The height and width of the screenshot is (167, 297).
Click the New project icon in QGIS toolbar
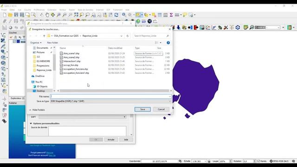(5, 15)
